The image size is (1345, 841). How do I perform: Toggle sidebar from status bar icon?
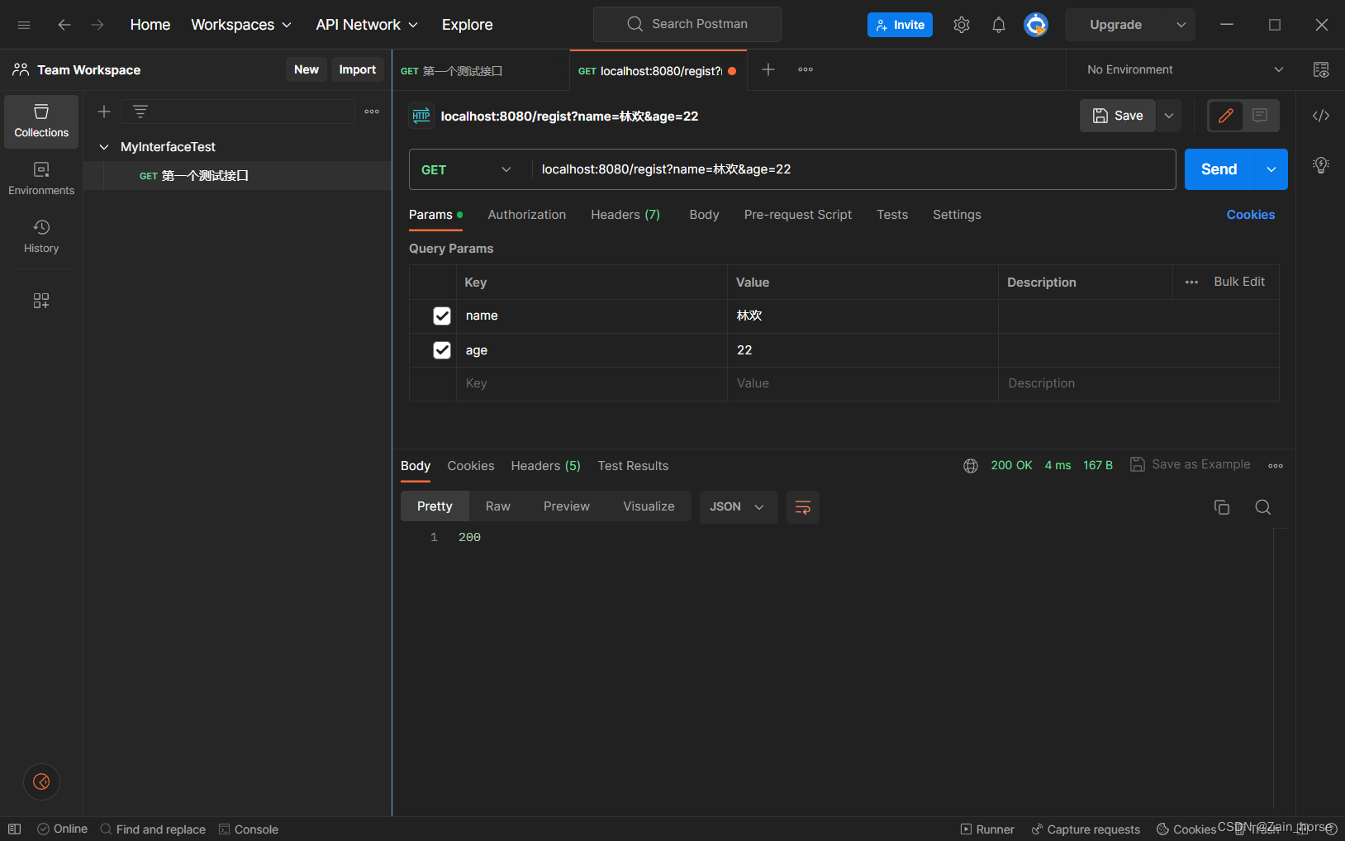point(14,829)
